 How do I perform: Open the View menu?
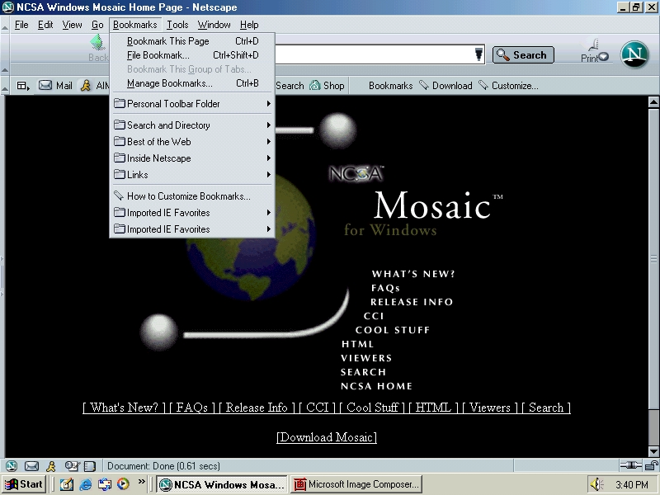coord(72,25)
